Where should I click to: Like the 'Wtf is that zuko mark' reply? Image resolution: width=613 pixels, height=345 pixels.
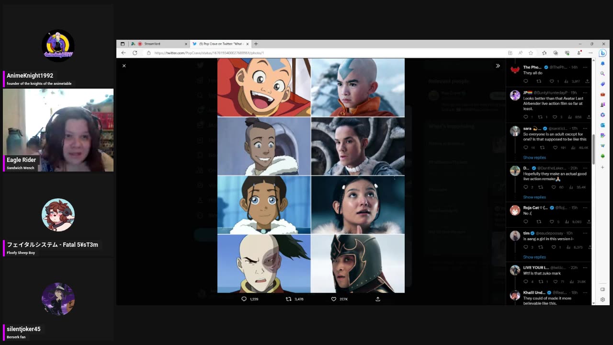(x=555, y=282)
